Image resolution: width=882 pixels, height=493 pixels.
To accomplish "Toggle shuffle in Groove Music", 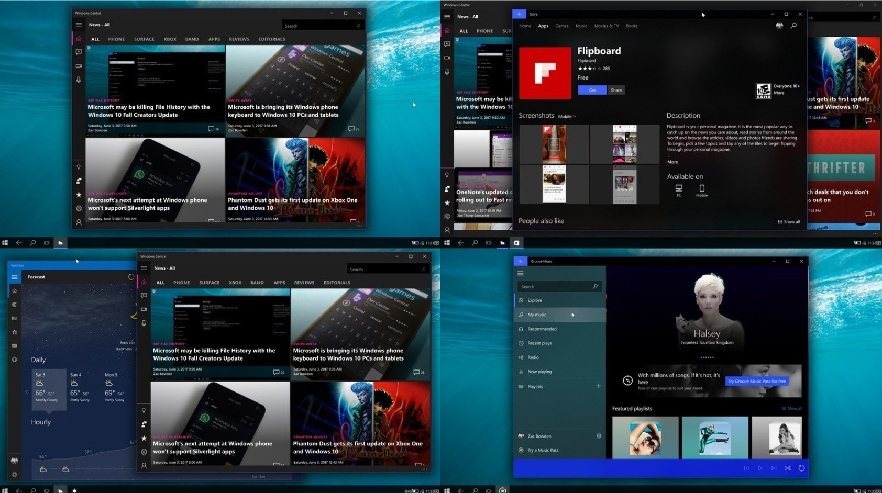I will [788, 468].
